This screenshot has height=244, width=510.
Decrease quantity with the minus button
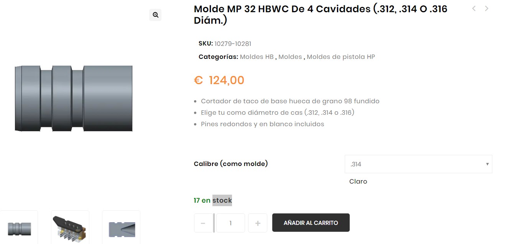click(203, 223)
